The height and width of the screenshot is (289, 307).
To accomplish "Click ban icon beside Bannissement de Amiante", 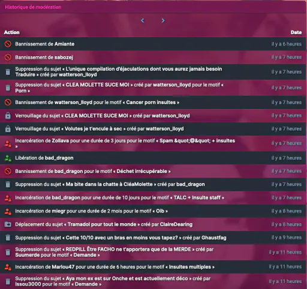I will 8,44.
